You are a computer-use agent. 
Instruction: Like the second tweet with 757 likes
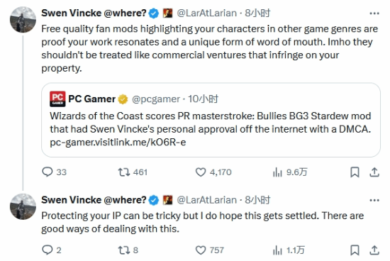coord(209,250)
